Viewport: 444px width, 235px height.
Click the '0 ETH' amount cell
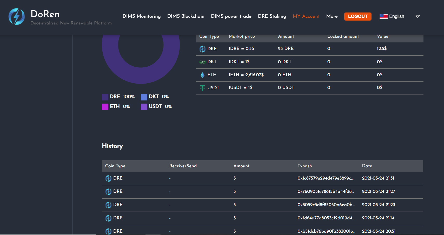284,75
